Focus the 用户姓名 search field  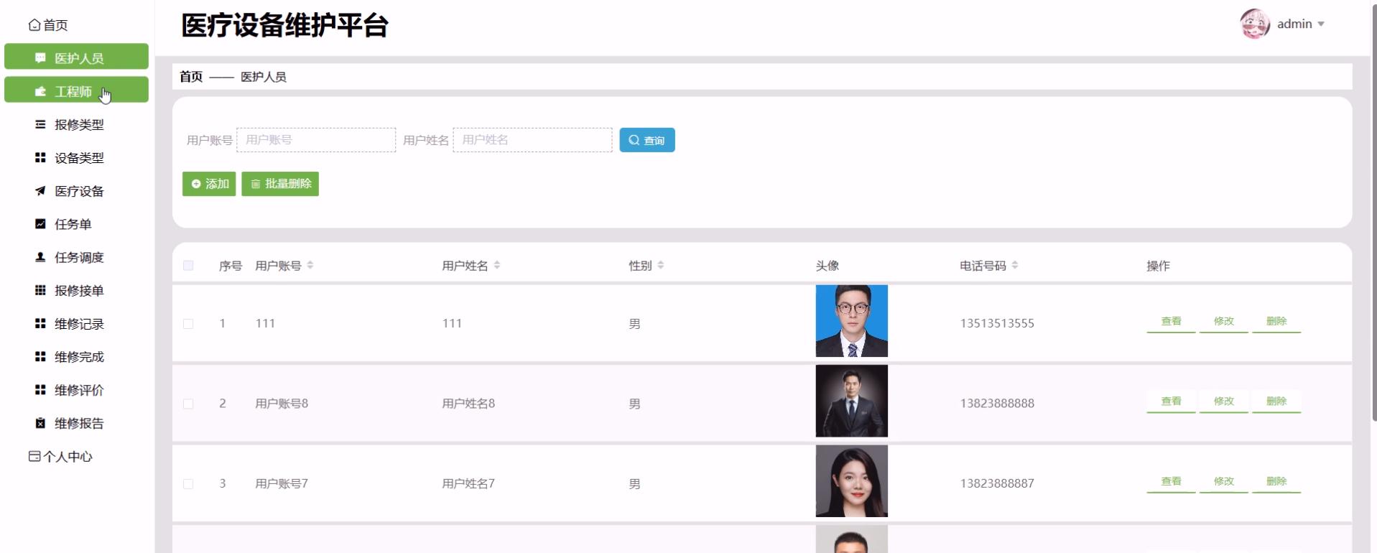(x=532, y=140)
